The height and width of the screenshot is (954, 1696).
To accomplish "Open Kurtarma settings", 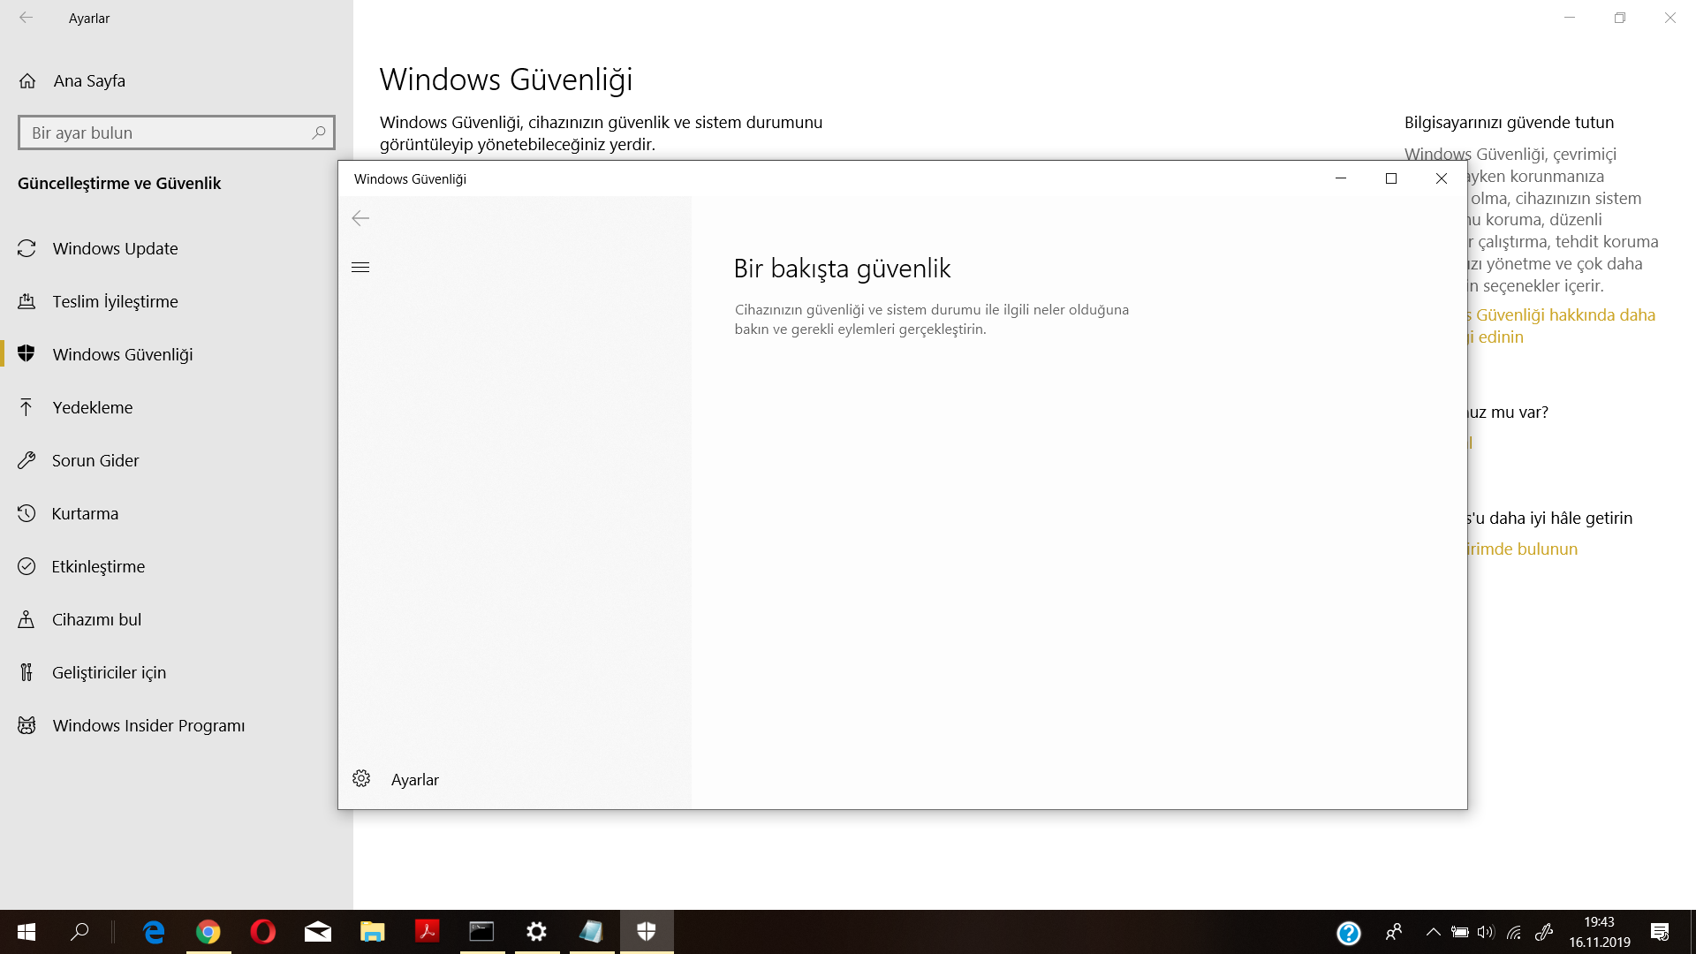I will pyautogui.click(x=177, y=513).
